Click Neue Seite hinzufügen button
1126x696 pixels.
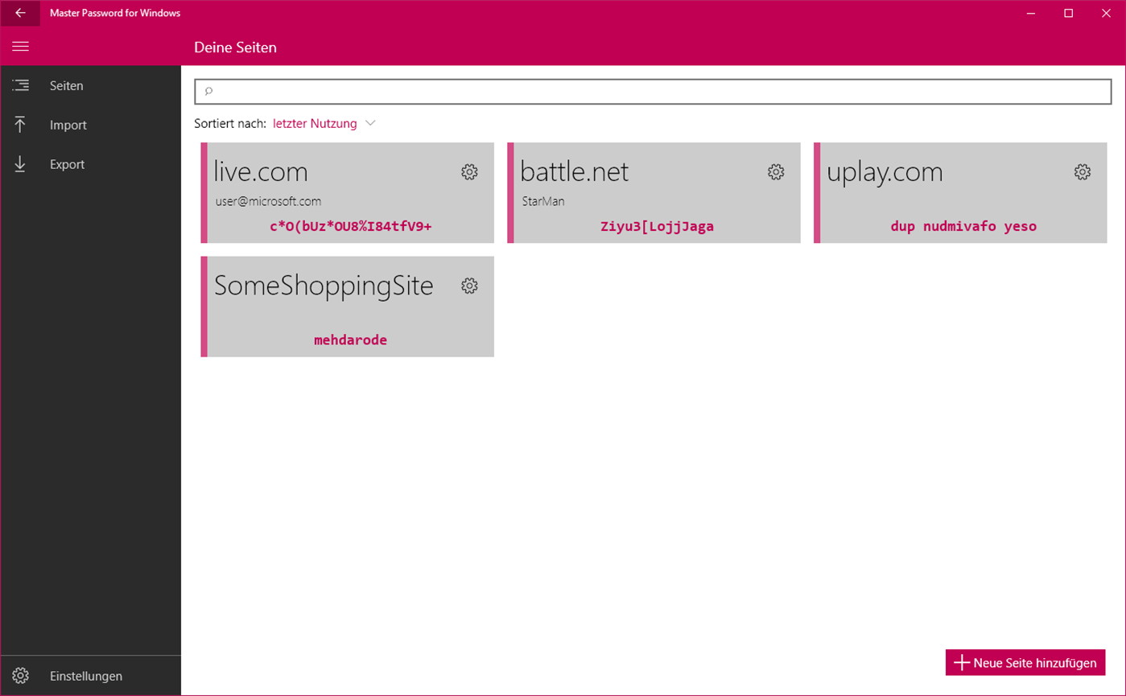point(1025,663)
